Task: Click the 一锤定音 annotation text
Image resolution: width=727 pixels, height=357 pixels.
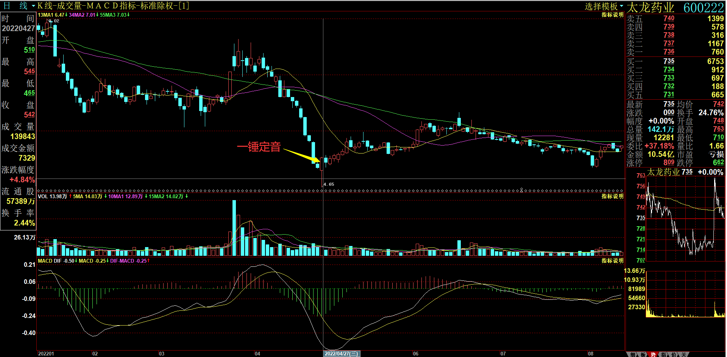Action: (x=259, y=147)
